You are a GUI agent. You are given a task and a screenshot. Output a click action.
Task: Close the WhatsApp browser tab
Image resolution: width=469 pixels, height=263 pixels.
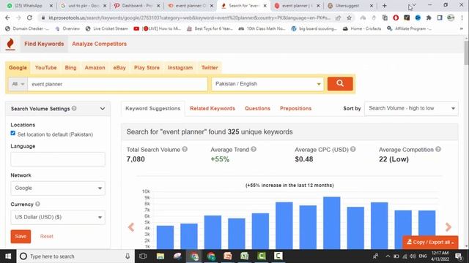coord(51,6)
